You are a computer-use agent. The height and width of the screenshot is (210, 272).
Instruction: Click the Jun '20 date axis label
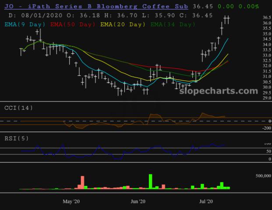(x=139, y=201)
